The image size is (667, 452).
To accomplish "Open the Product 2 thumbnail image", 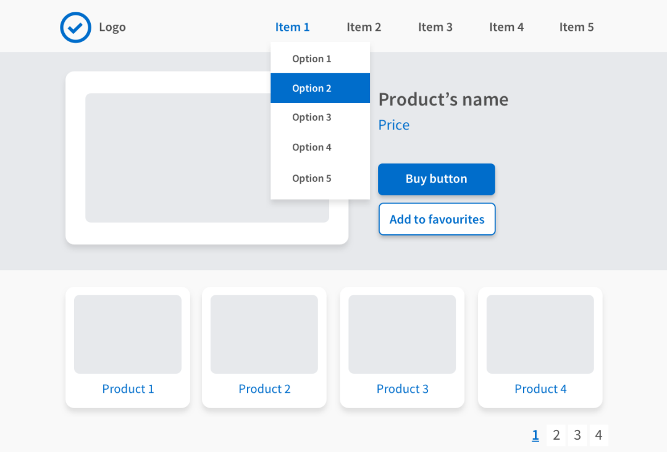I will pyautogui.click(x=264, y=334).
